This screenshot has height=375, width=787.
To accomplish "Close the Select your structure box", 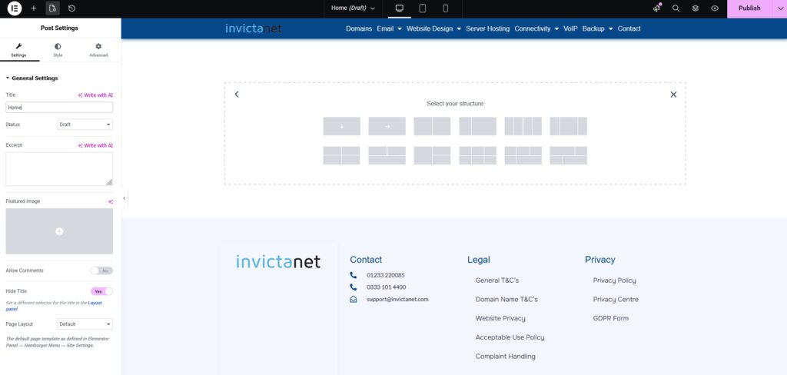I will [x=673, y=95].
